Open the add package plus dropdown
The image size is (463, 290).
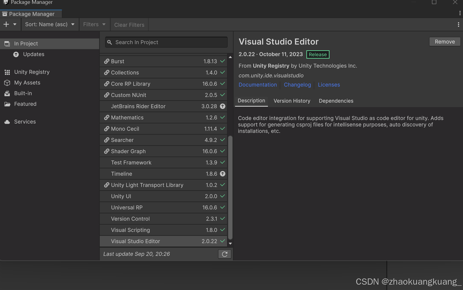[x=10, y=24]
